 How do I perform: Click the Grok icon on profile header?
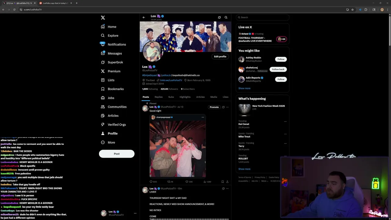coord(219,17)
